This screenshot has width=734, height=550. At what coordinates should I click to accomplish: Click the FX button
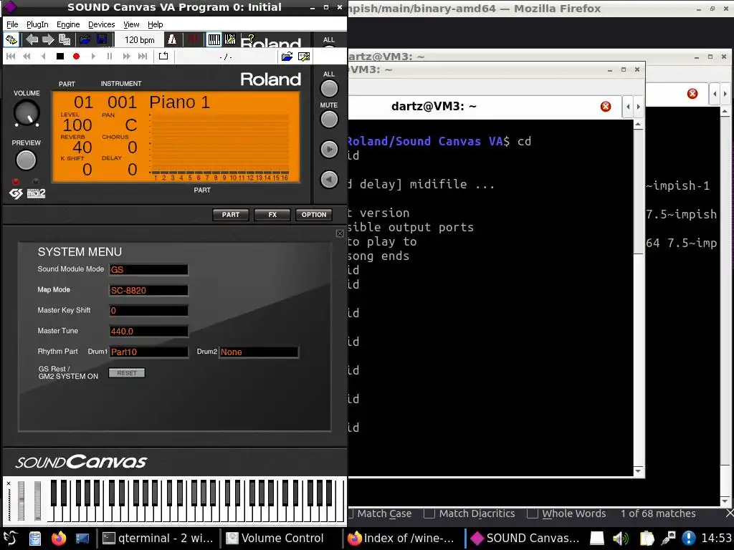[x=272, y=215]
